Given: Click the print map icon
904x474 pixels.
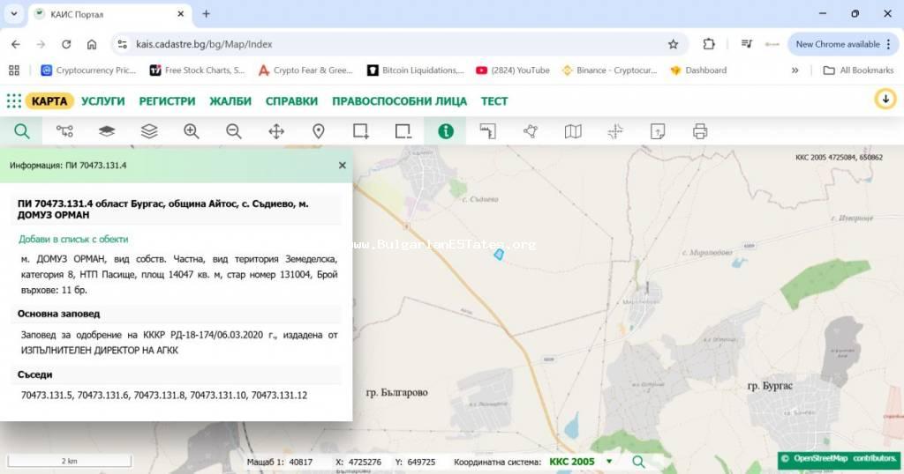Looking at the screenshot, I should pyautogui.click(x=700, y=131).
